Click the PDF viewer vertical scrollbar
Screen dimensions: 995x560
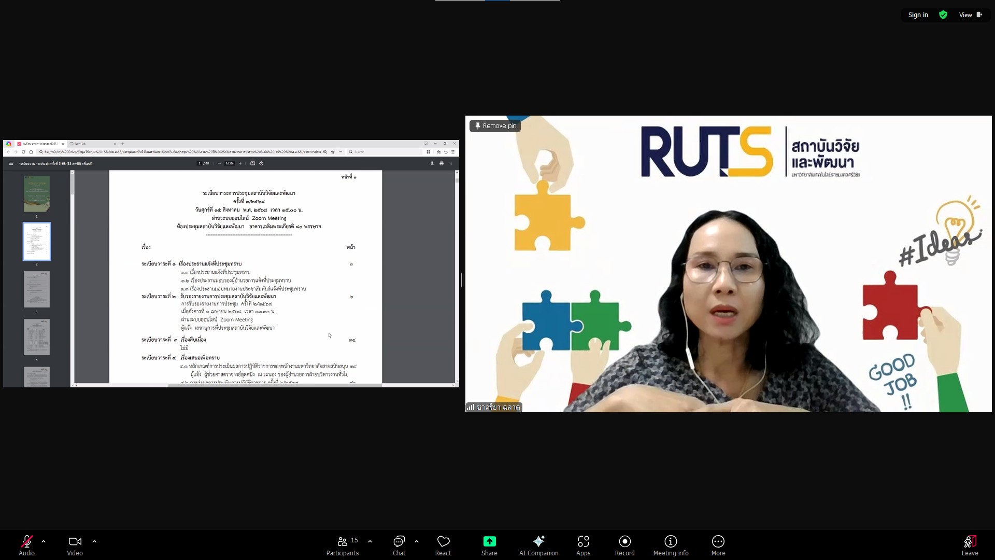(457, 277)
